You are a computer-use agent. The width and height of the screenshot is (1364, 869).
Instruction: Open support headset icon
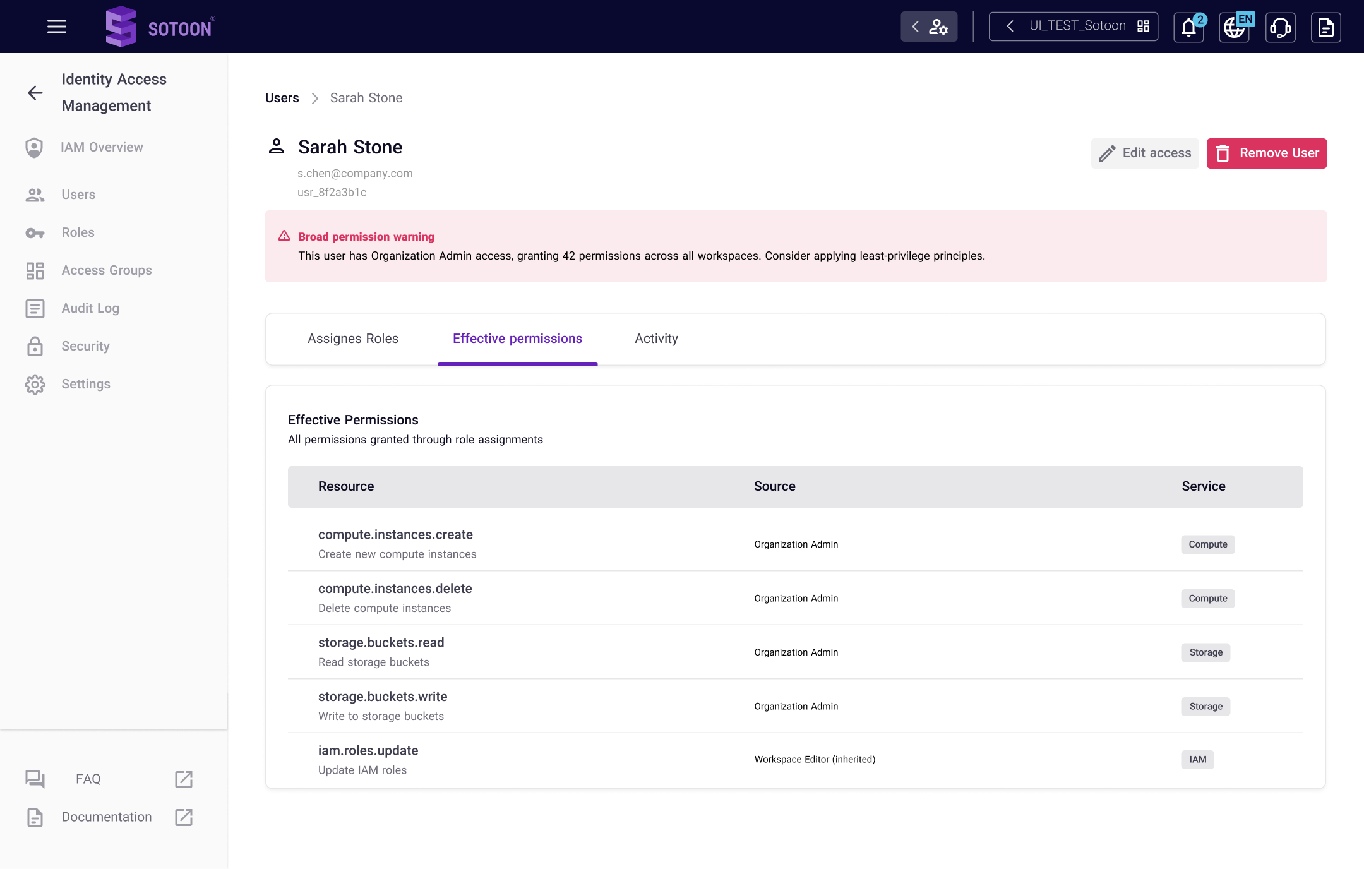(1280, 27)
